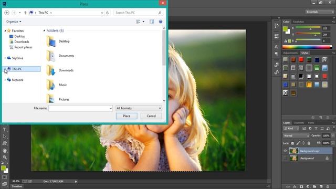The height and width of the screenshot is (189, 336).
Task: Toggle type layer filter
Action: click(x=316, y=129)
